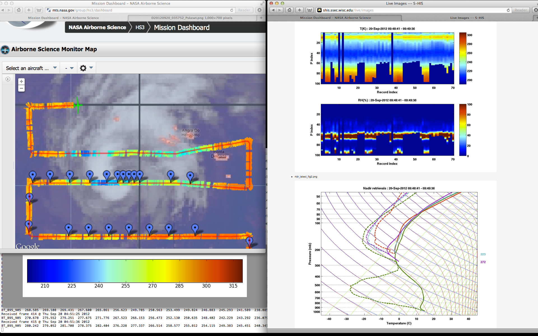Click reload icon in mts.nasa.gov address bar
Viewport: 538px width, 336px height.
[232, 10]
